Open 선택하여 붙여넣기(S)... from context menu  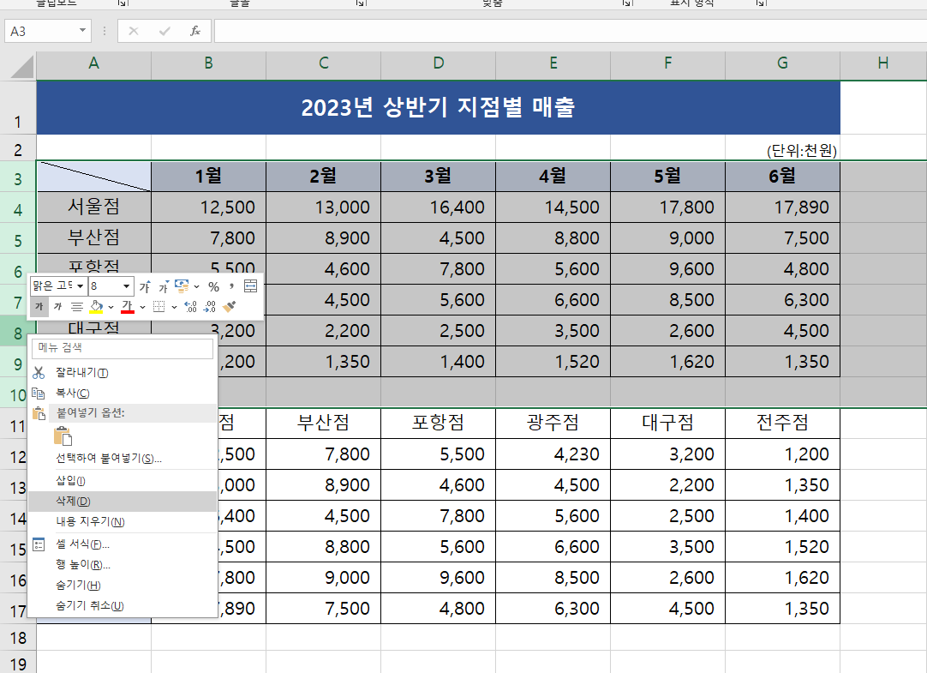(x=123, y=459)
